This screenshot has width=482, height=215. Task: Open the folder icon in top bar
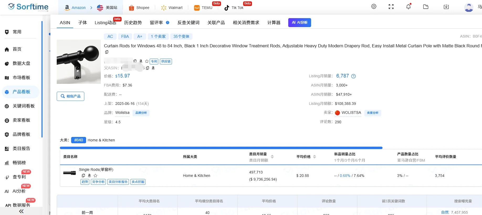[426, 7]
